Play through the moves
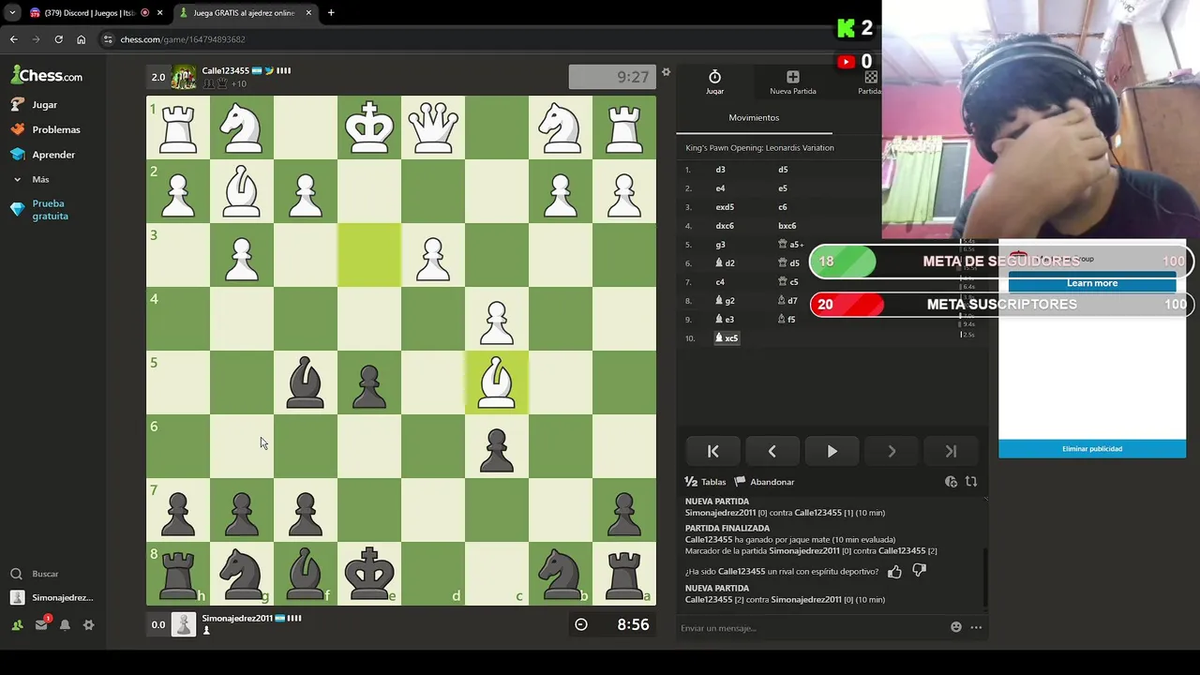This screenshot has width=1200, height=675. point(832,451)
